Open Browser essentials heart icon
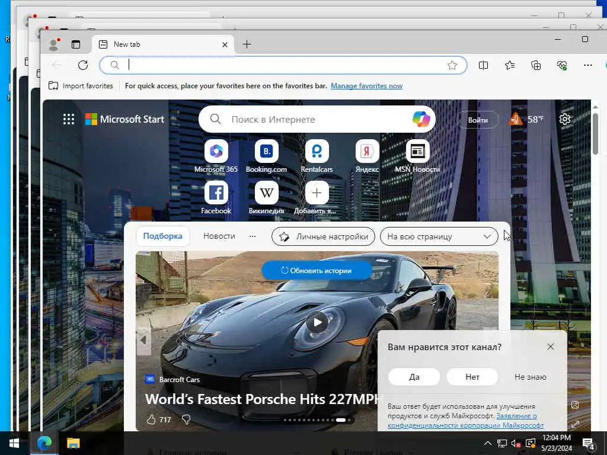607x455 pixels. coord(562,65)
